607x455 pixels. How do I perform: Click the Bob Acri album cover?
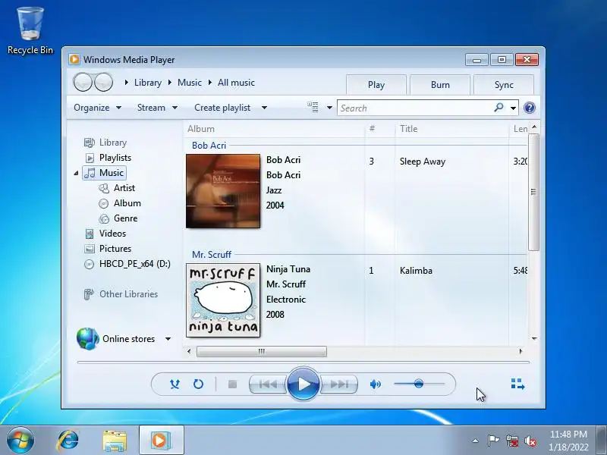pyautogui.click(x=223, y=191)
